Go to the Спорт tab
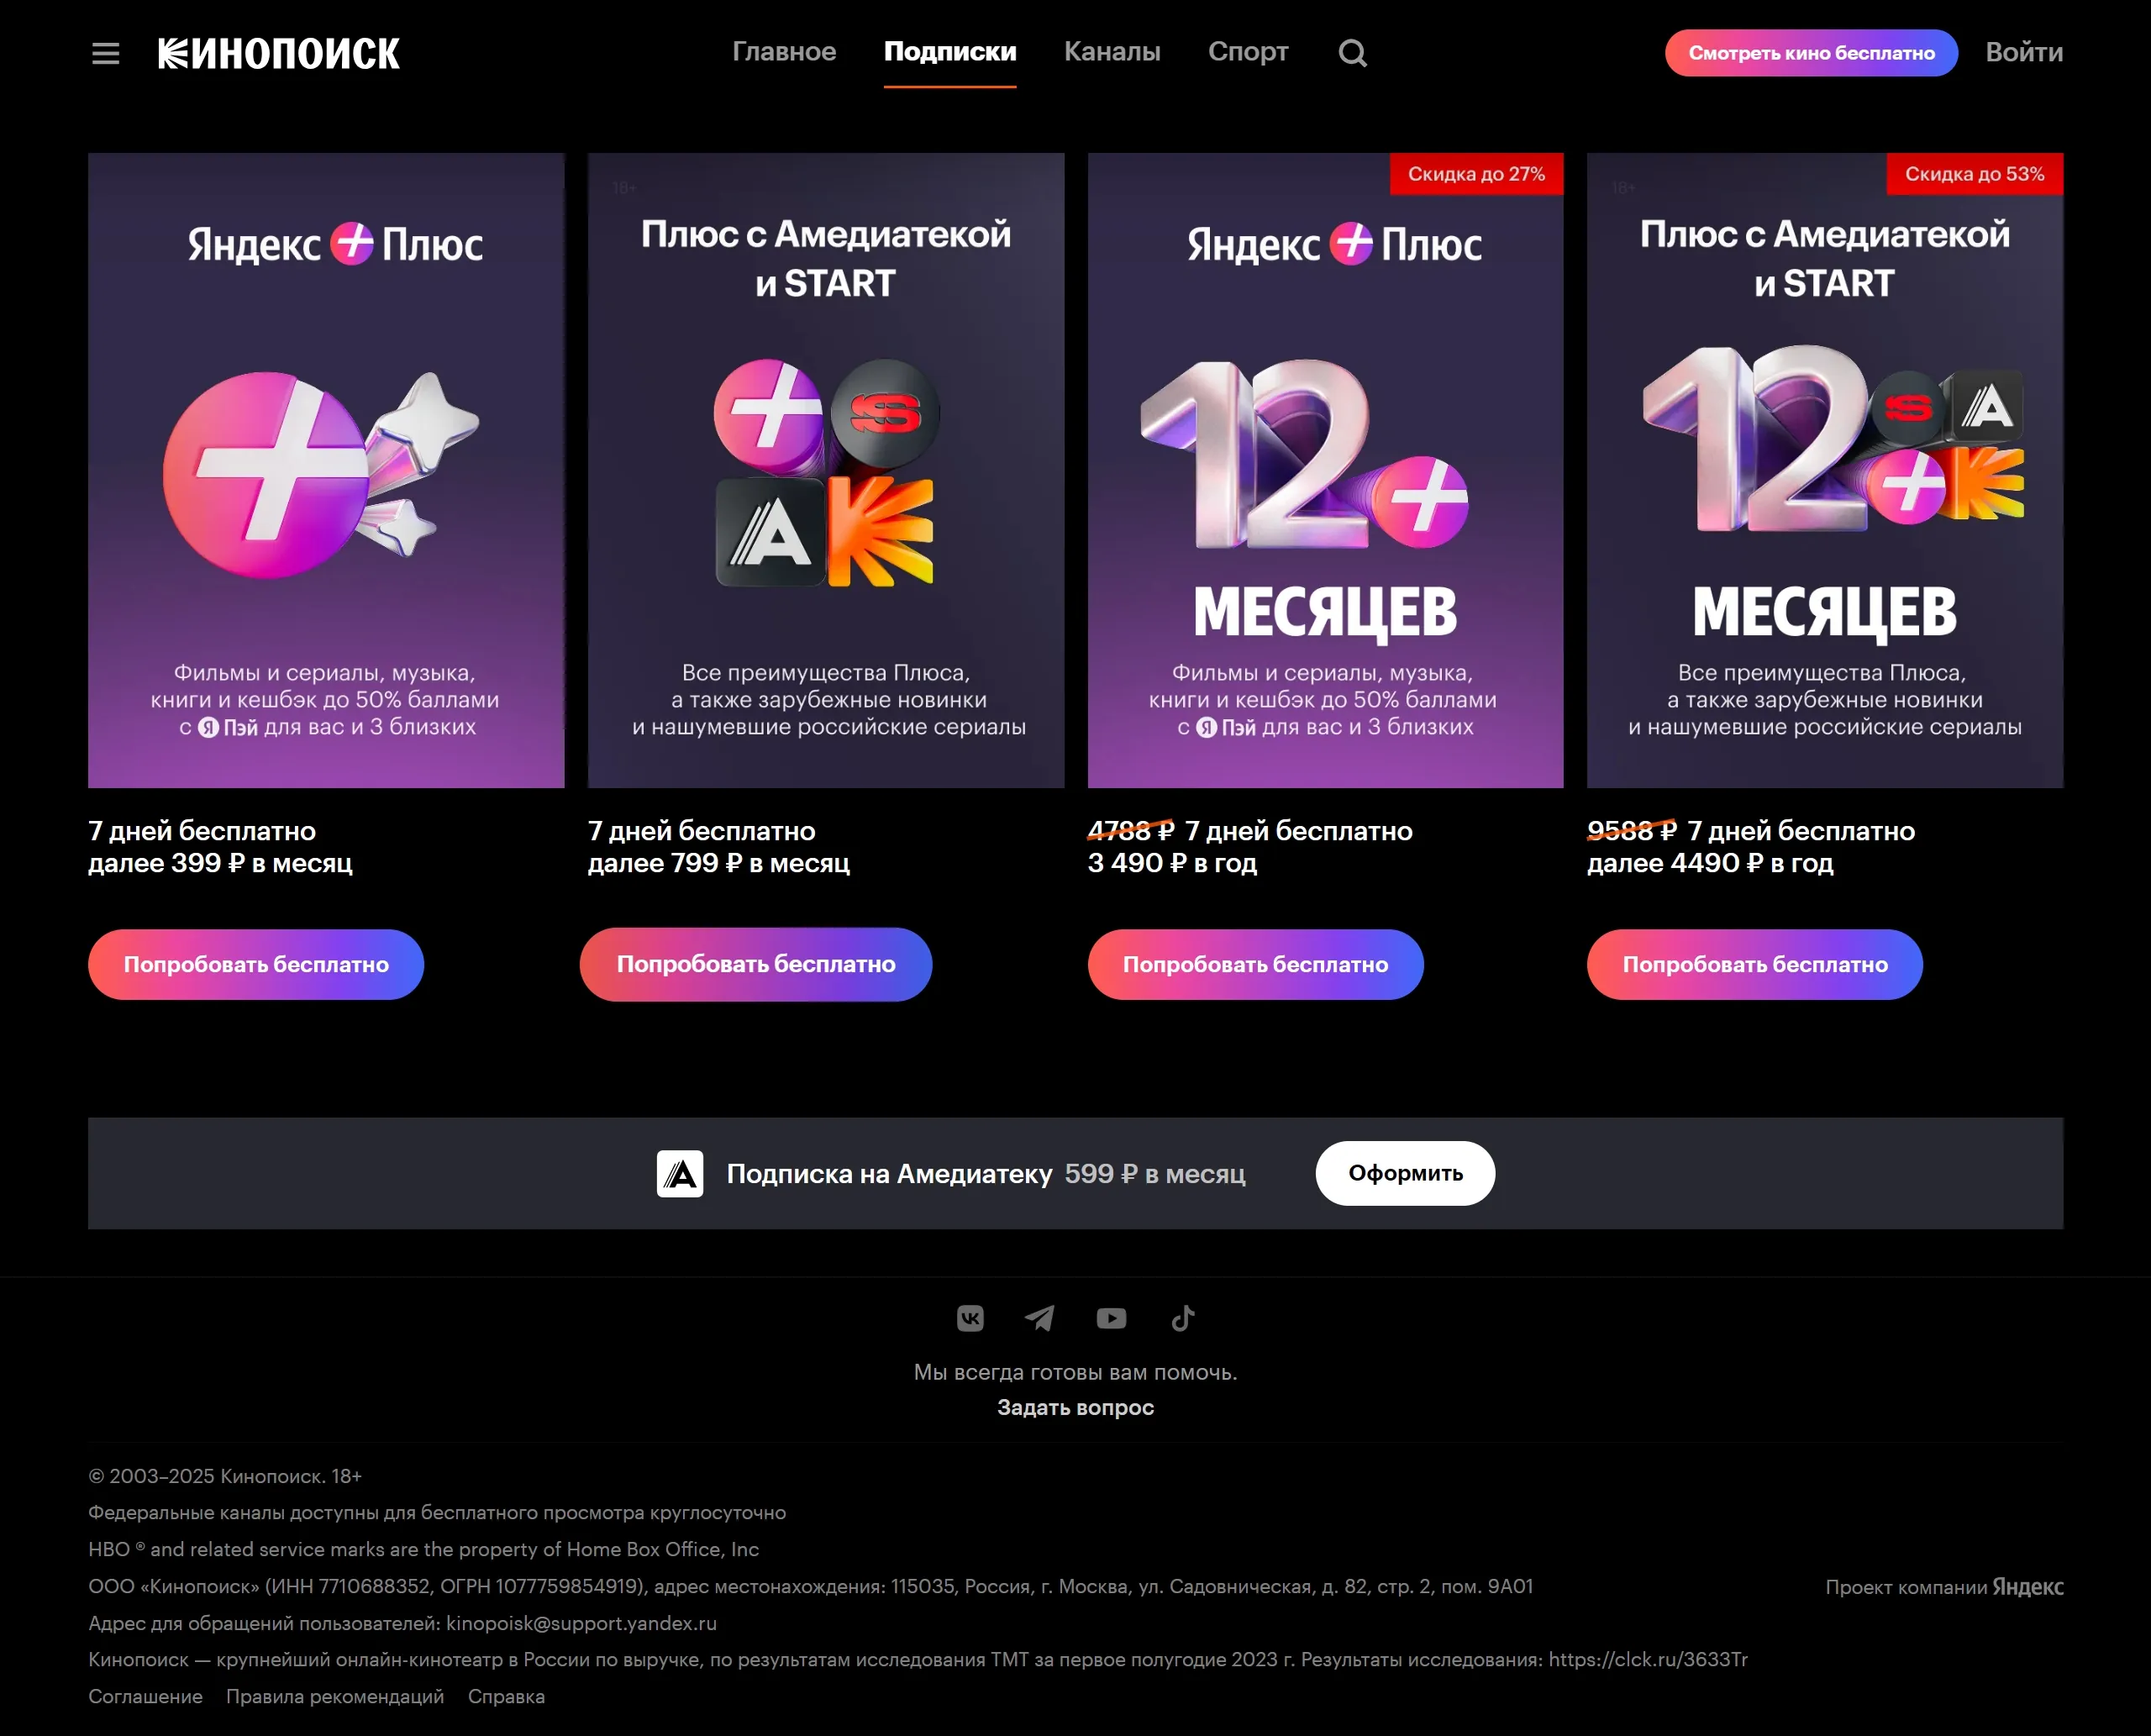 coord(1248,52)
